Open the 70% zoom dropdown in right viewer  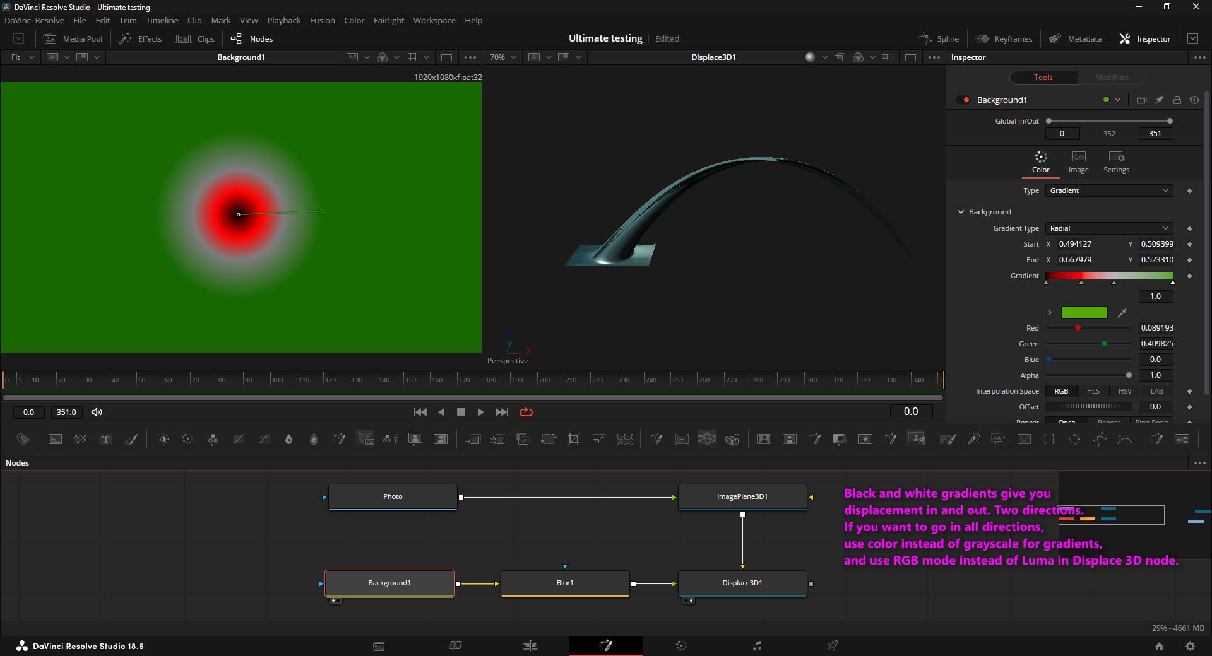(503, 57)
